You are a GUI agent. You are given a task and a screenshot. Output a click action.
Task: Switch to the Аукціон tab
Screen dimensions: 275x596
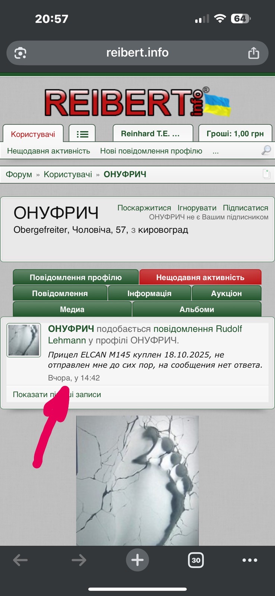[x=227, y=294]
